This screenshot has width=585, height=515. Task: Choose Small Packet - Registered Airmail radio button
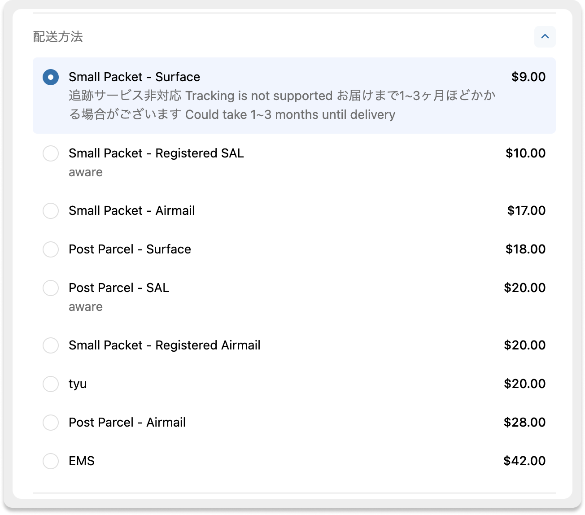pos(51,345)
